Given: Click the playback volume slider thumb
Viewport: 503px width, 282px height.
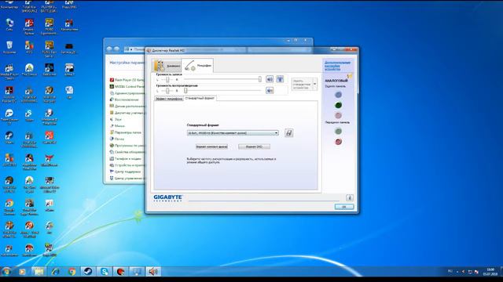Looking at the screenshot, I should click(185, 91).
